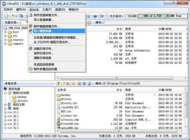Click the New file toolbar icon

(x=6, y=16)
